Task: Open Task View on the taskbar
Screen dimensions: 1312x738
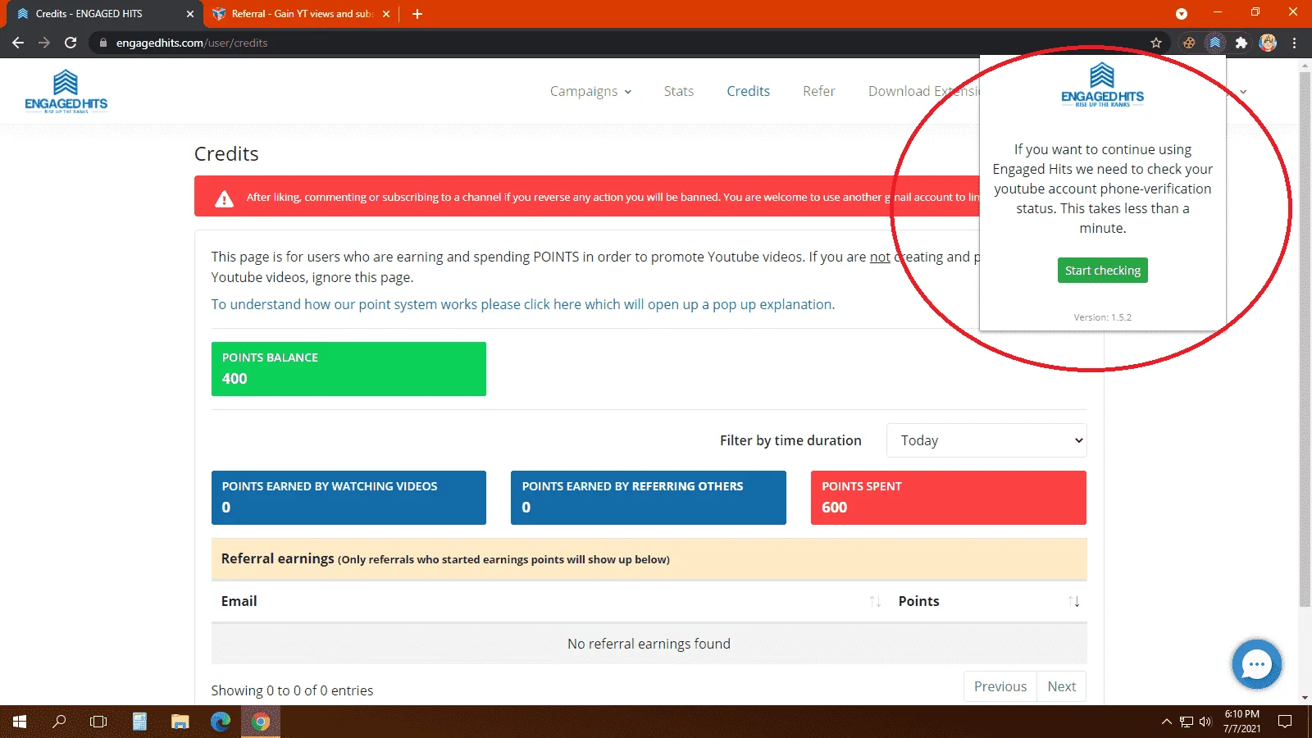Action: pyautogui.click(x=98, y=722)
